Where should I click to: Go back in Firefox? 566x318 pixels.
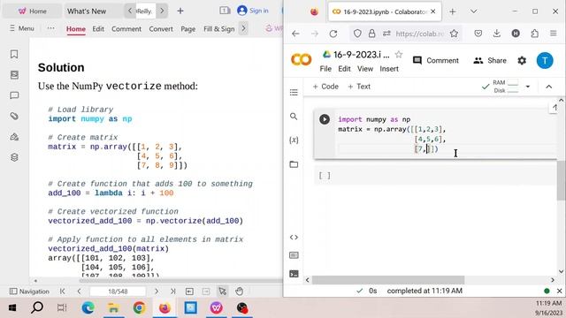click(295, 34)
